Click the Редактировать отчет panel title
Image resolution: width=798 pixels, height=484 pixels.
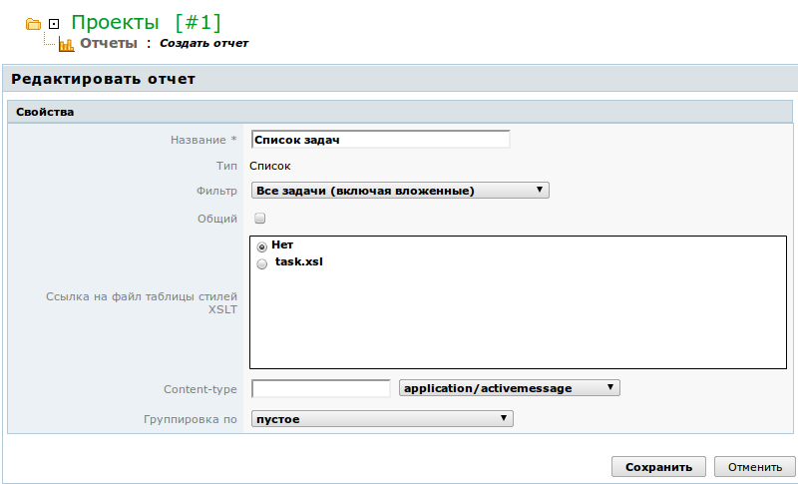point(103,79)
